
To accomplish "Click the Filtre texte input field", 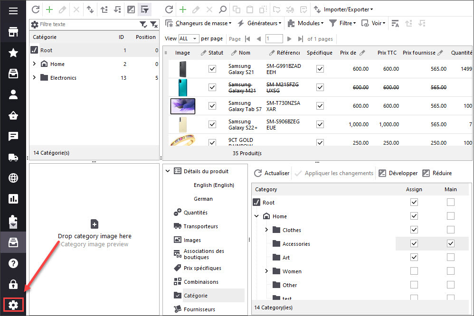I will tap(88, 24).
